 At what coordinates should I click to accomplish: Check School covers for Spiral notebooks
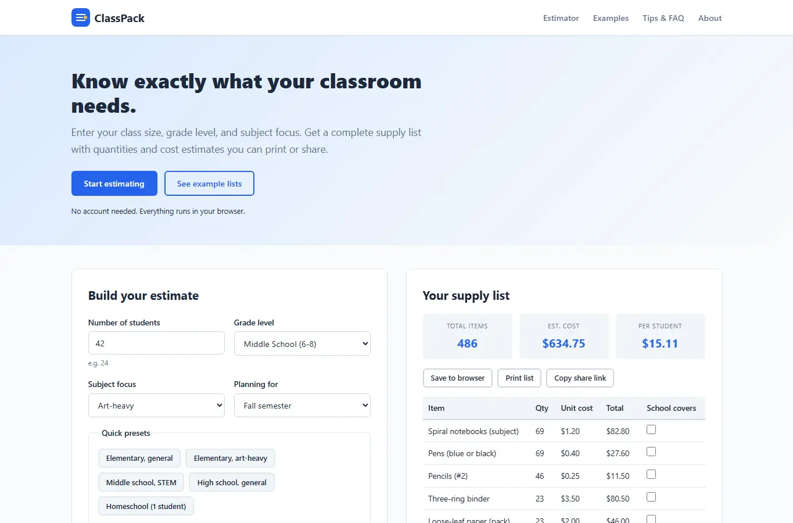click(651, 429)
